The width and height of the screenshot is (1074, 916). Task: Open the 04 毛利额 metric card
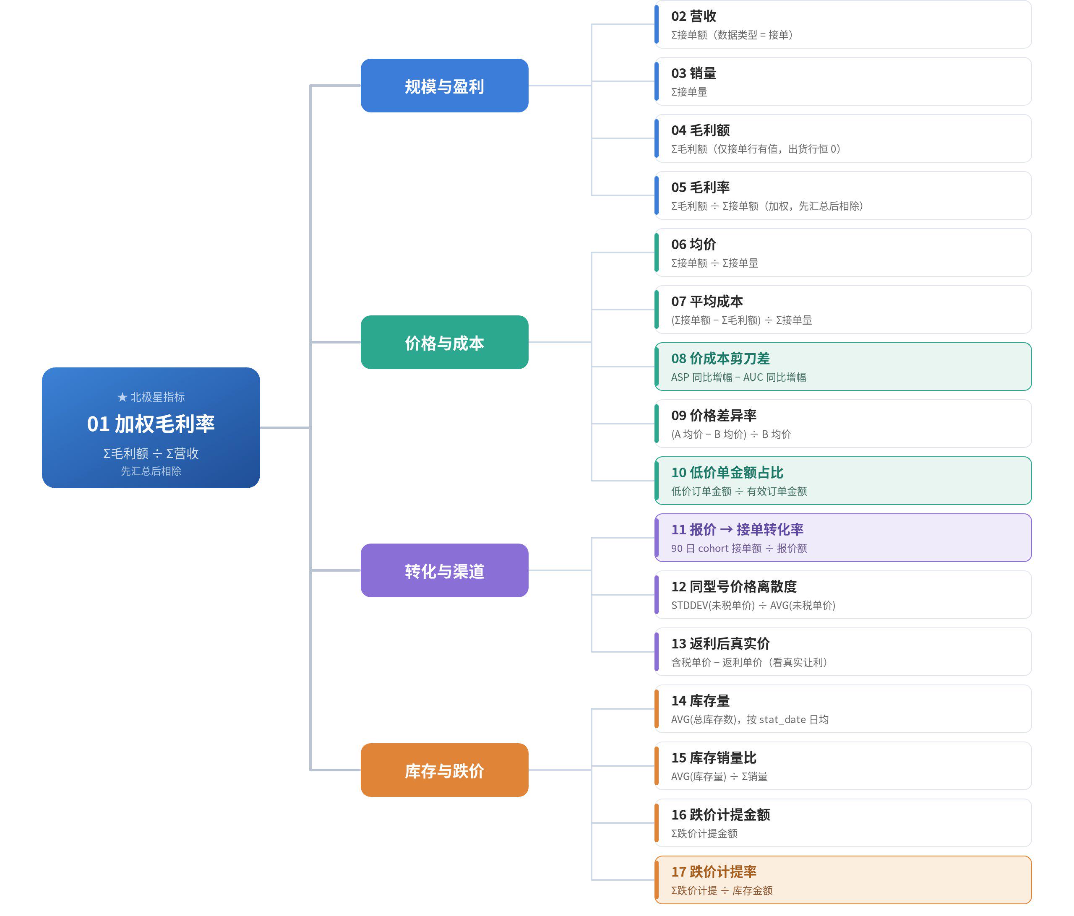click(x=843, y=138)
